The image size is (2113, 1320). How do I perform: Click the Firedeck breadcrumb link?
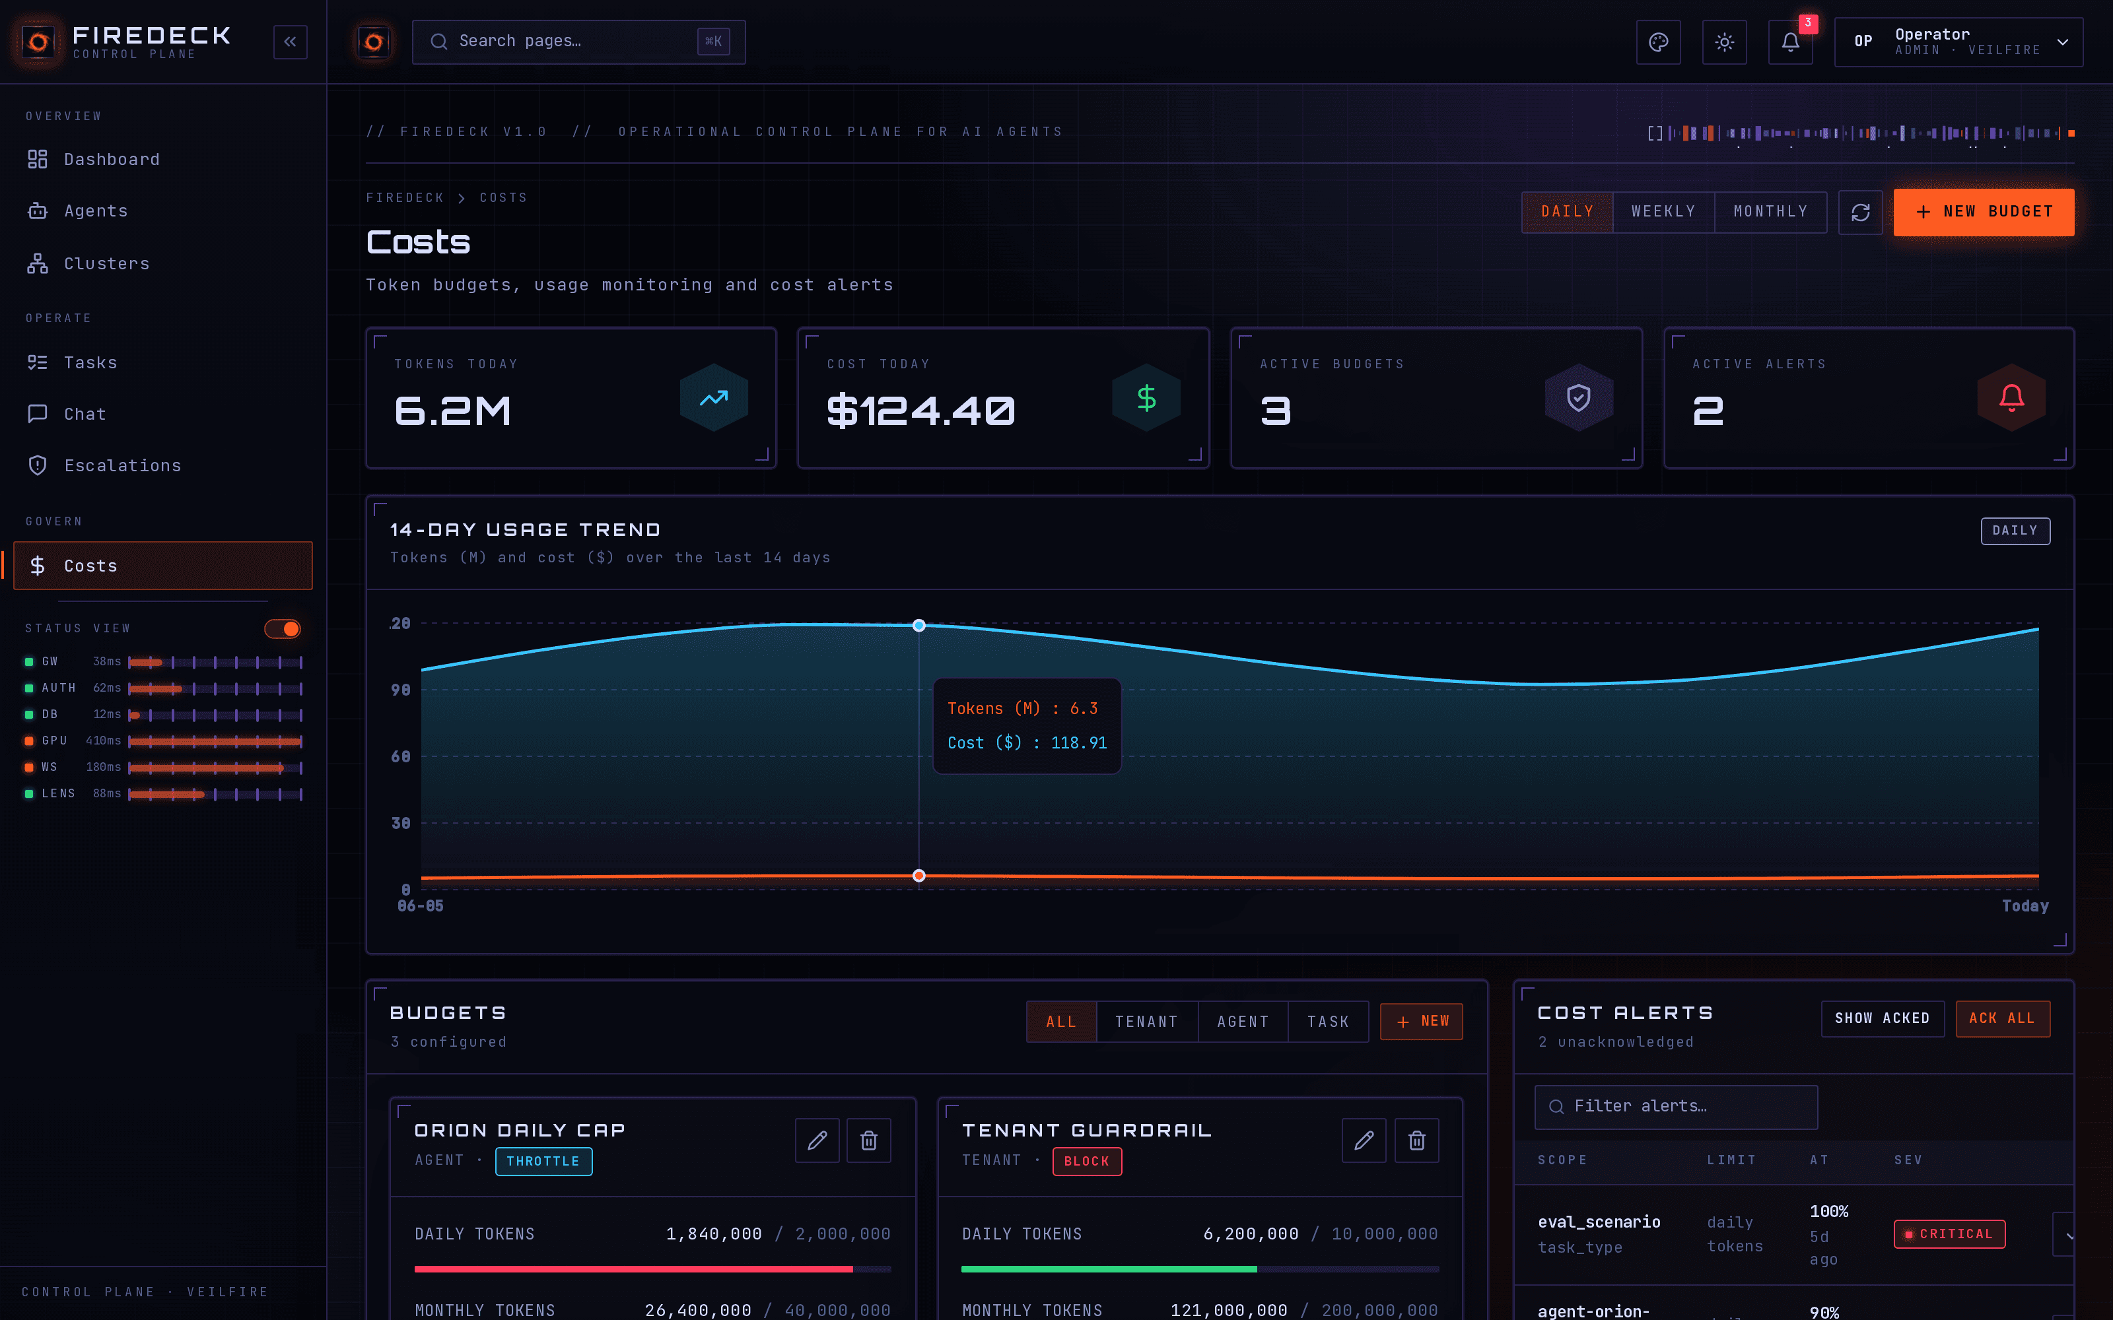(405, 198)
